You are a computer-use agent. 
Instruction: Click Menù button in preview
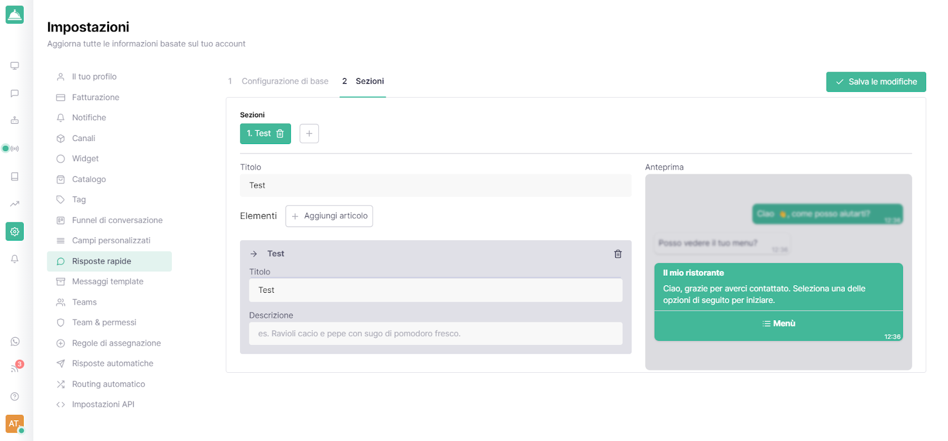point(779,324)
